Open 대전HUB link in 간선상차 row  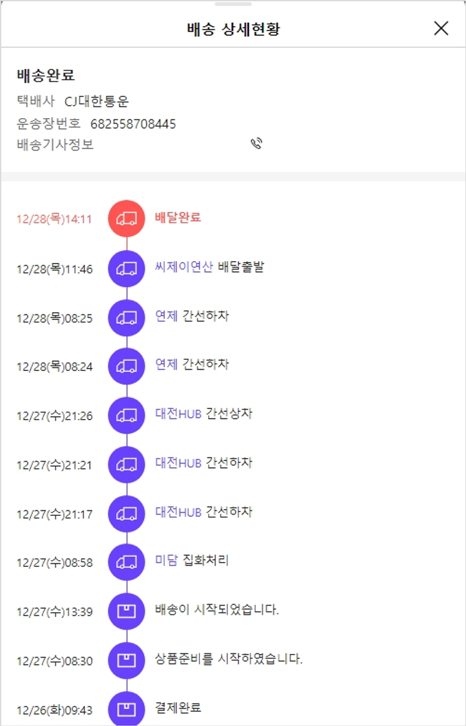178,414
